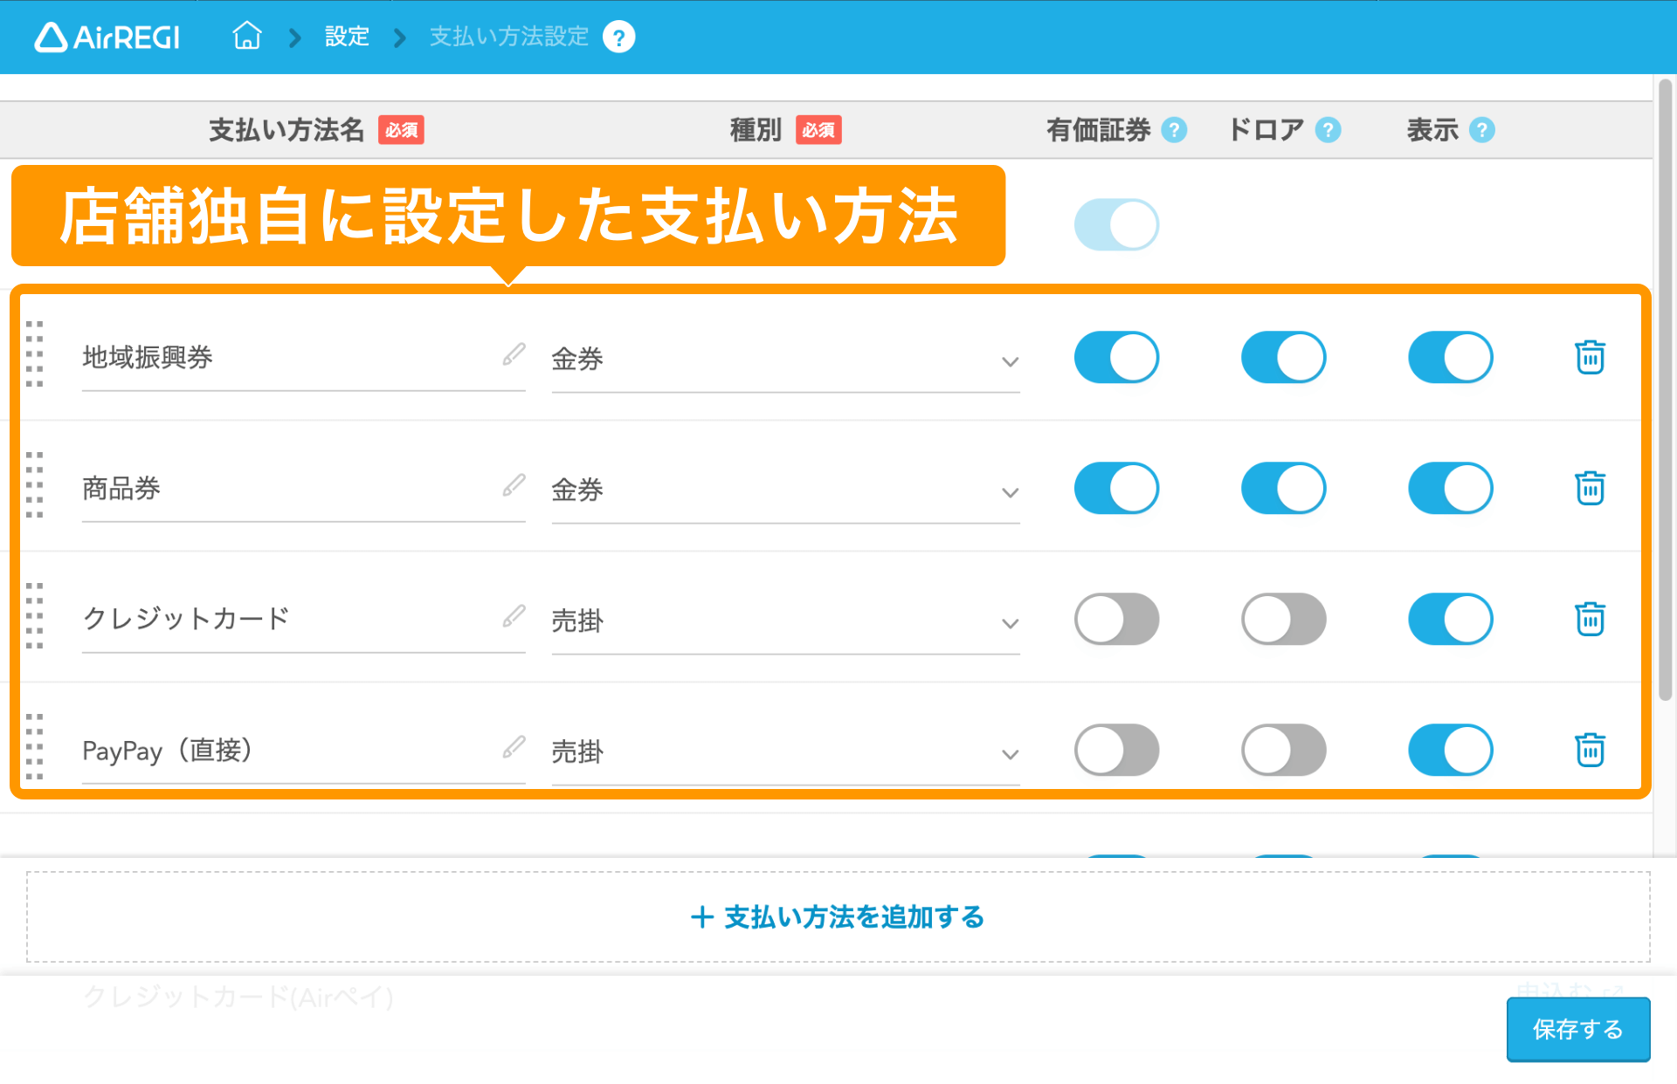Click pencil edit icon for クレジットカード
The width and height of the screenshot is (1677, 1084).
[x=514, y=616]
